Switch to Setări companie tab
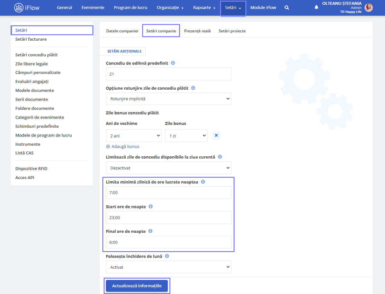Viewport: 385px width, 294px height. [161, 31]
